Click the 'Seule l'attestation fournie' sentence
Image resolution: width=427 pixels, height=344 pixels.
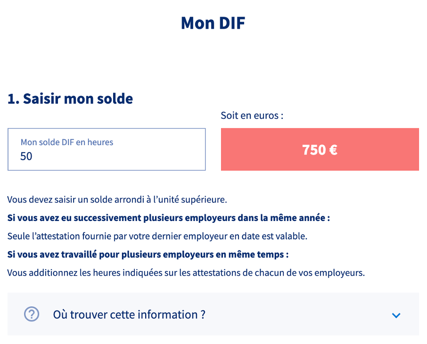coord(157,236)
